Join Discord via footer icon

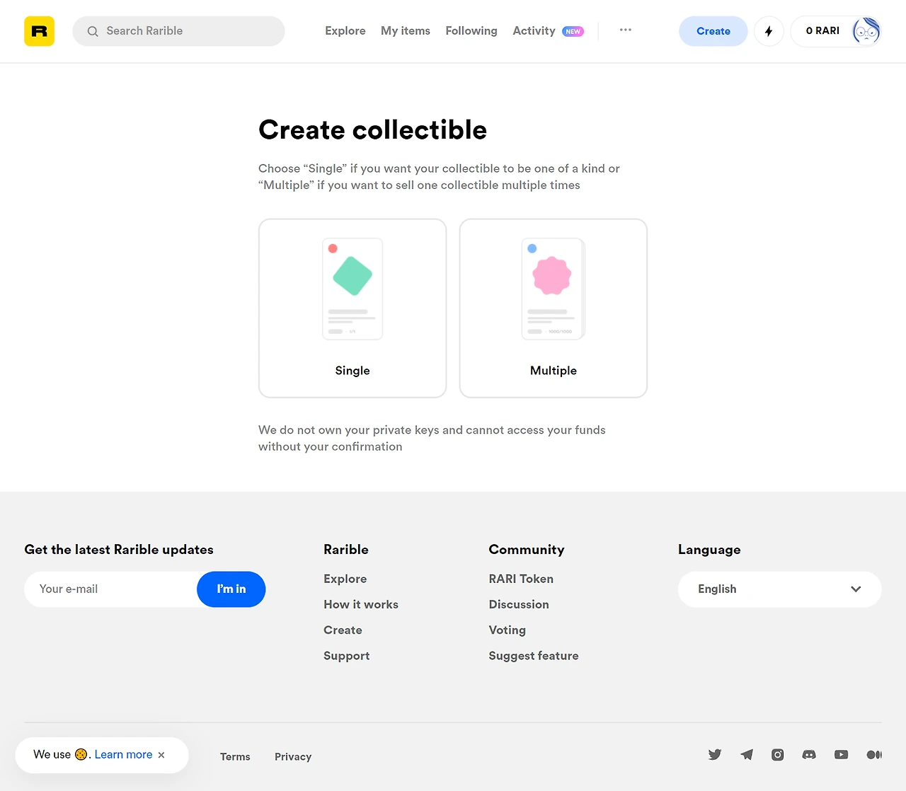809,755
